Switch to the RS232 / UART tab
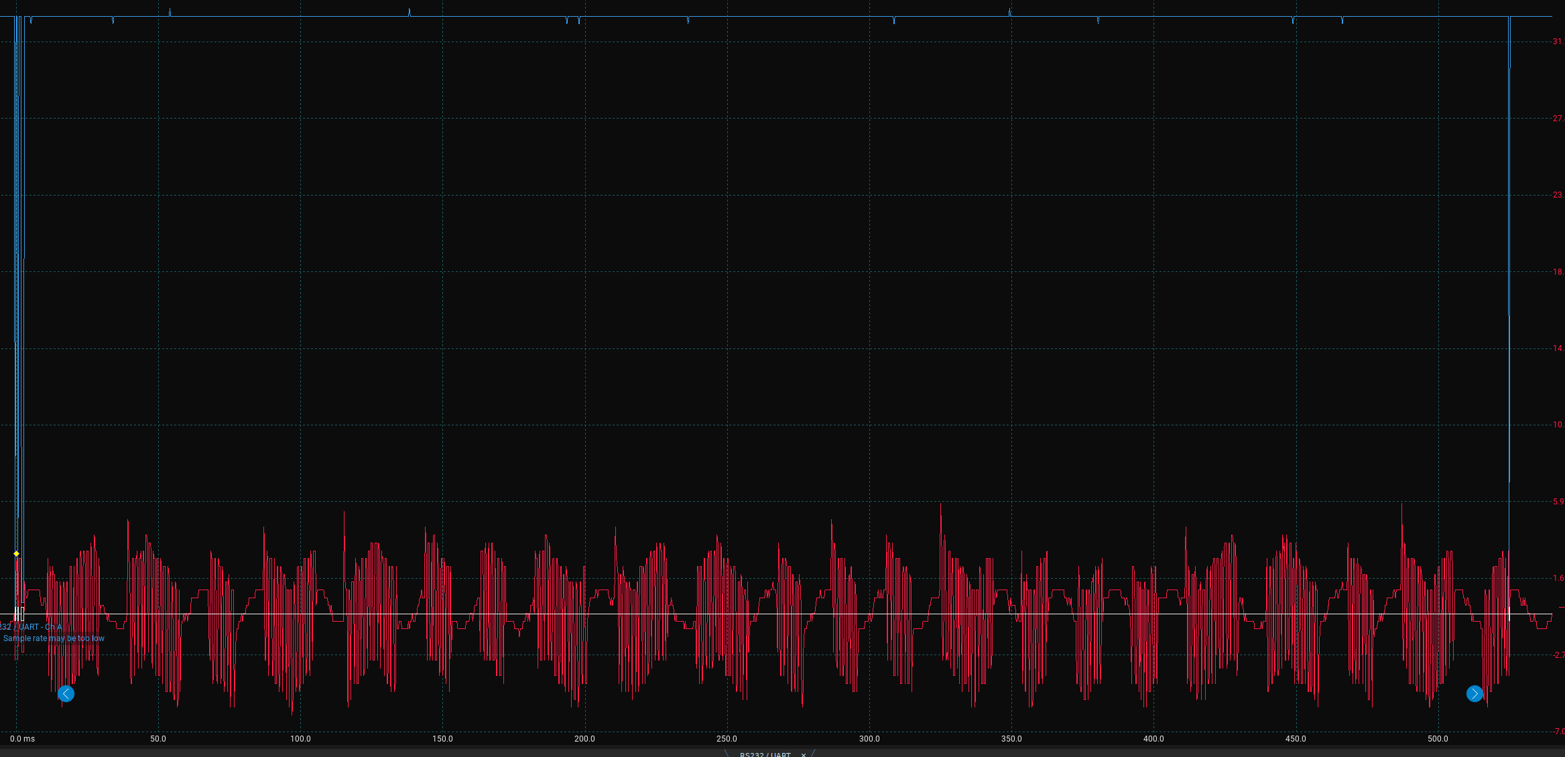 [765, 754]
